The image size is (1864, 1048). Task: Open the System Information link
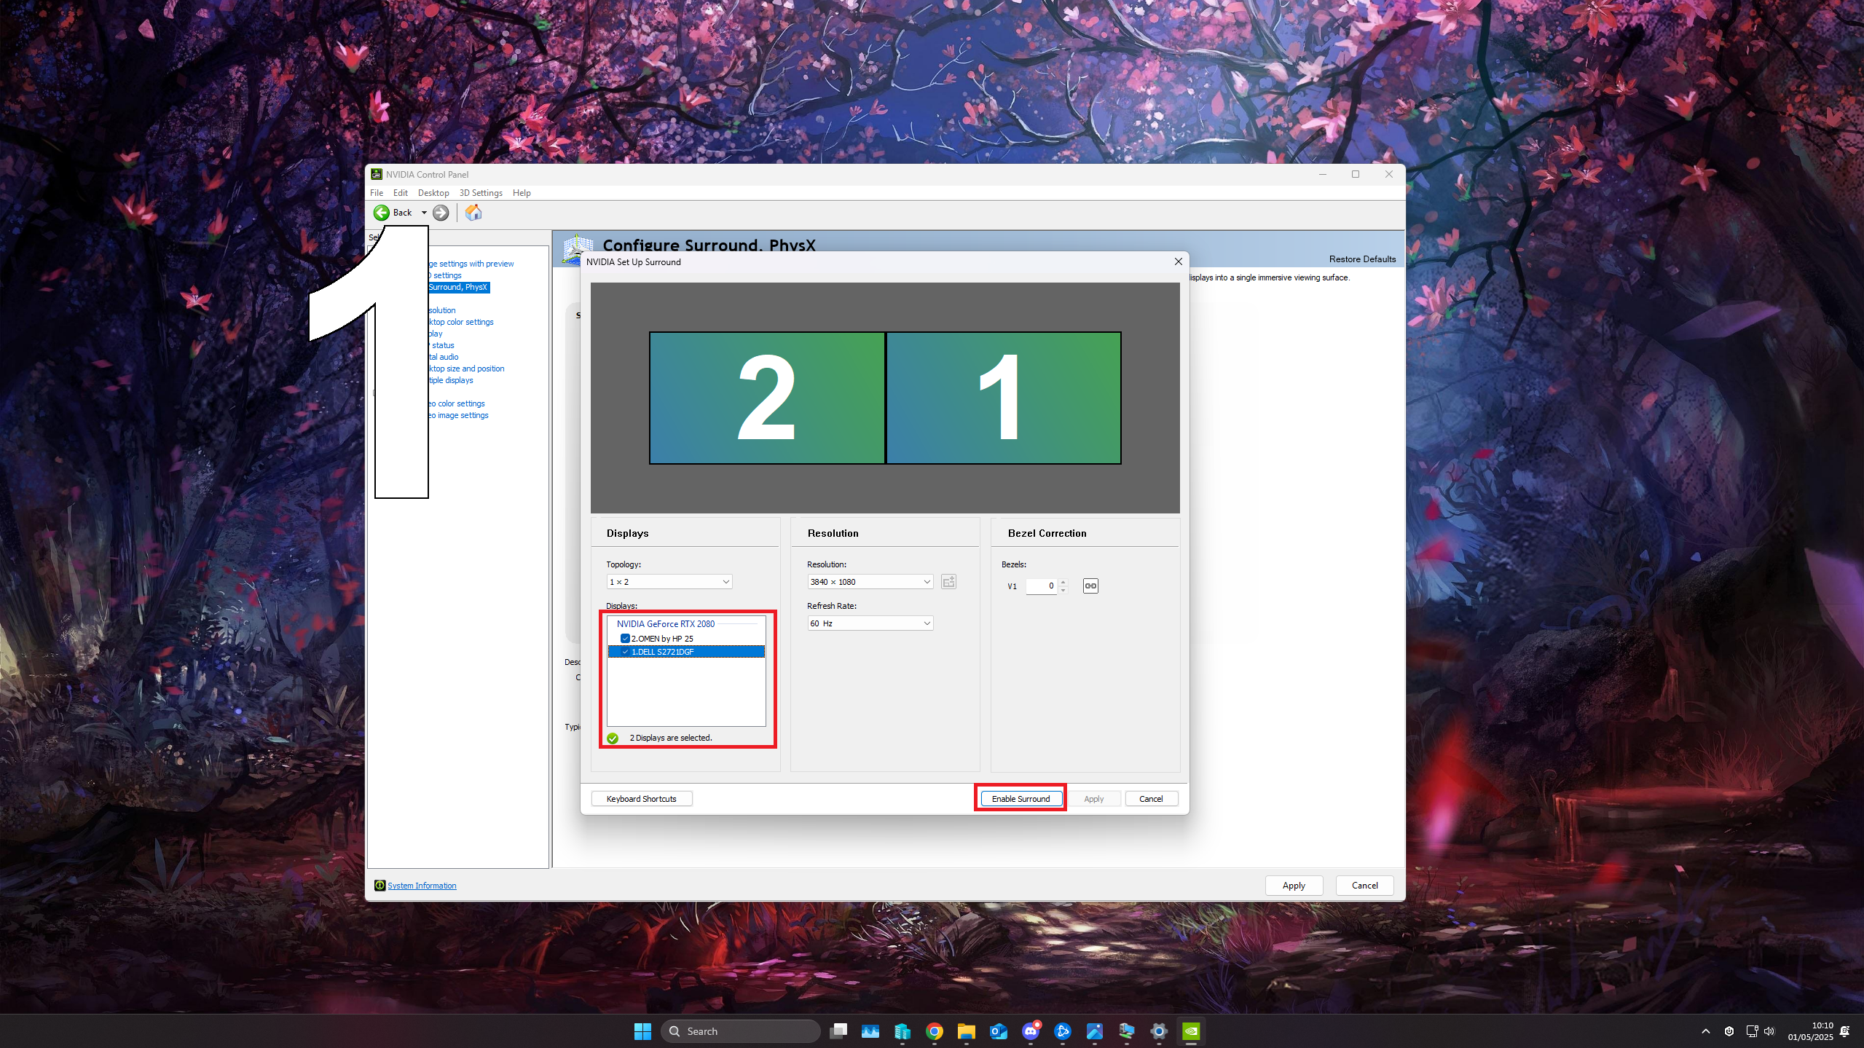422,886
